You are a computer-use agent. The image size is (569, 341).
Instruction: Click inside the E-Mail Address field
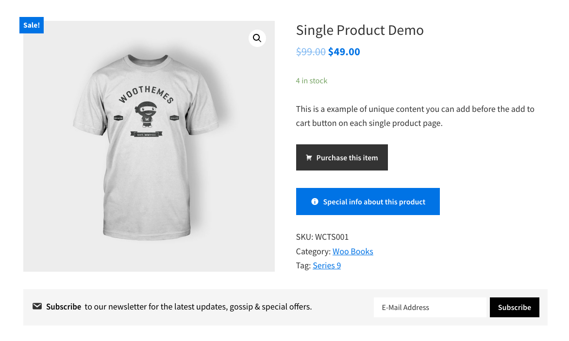coord(430,307)
